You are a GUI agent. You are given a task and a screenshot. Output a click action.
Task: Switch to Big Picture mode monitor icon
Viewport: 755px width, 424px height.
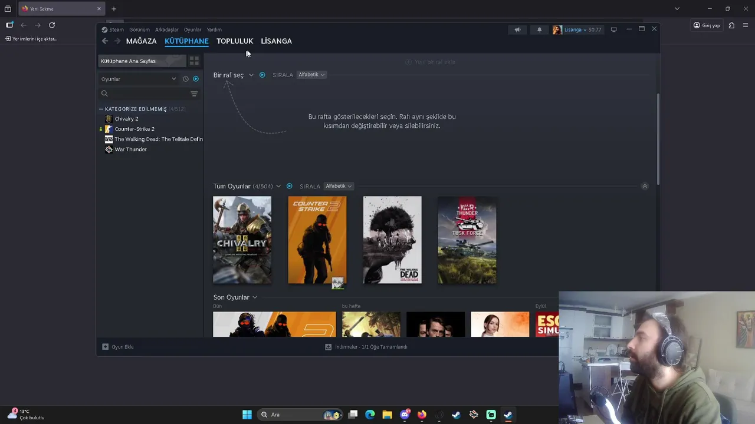click(613, 29)
